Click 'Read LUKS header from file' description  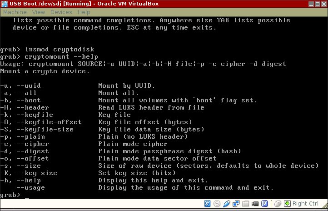coord(151,108)
